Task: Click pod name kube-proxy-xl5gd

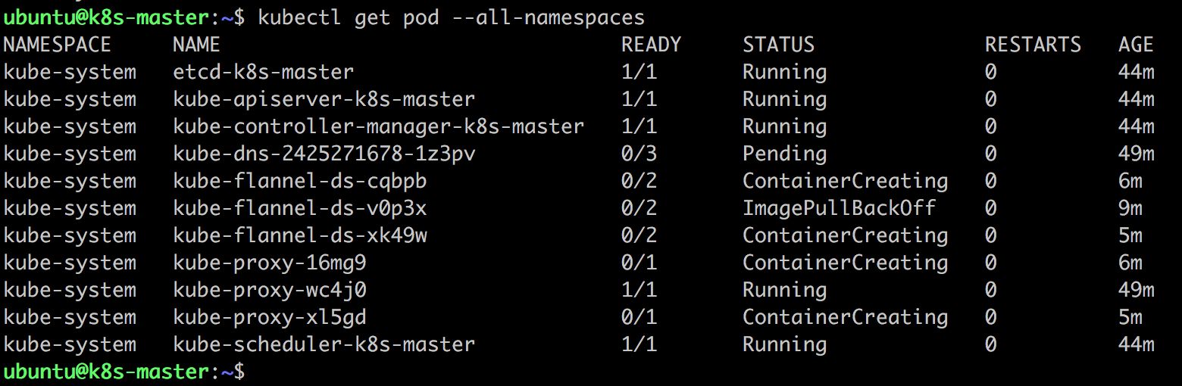Action: coord(270,317)
